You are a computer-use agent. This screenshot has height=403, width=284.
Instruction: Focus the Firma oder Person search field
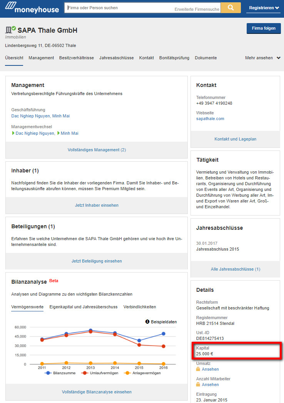coord(119,8)
